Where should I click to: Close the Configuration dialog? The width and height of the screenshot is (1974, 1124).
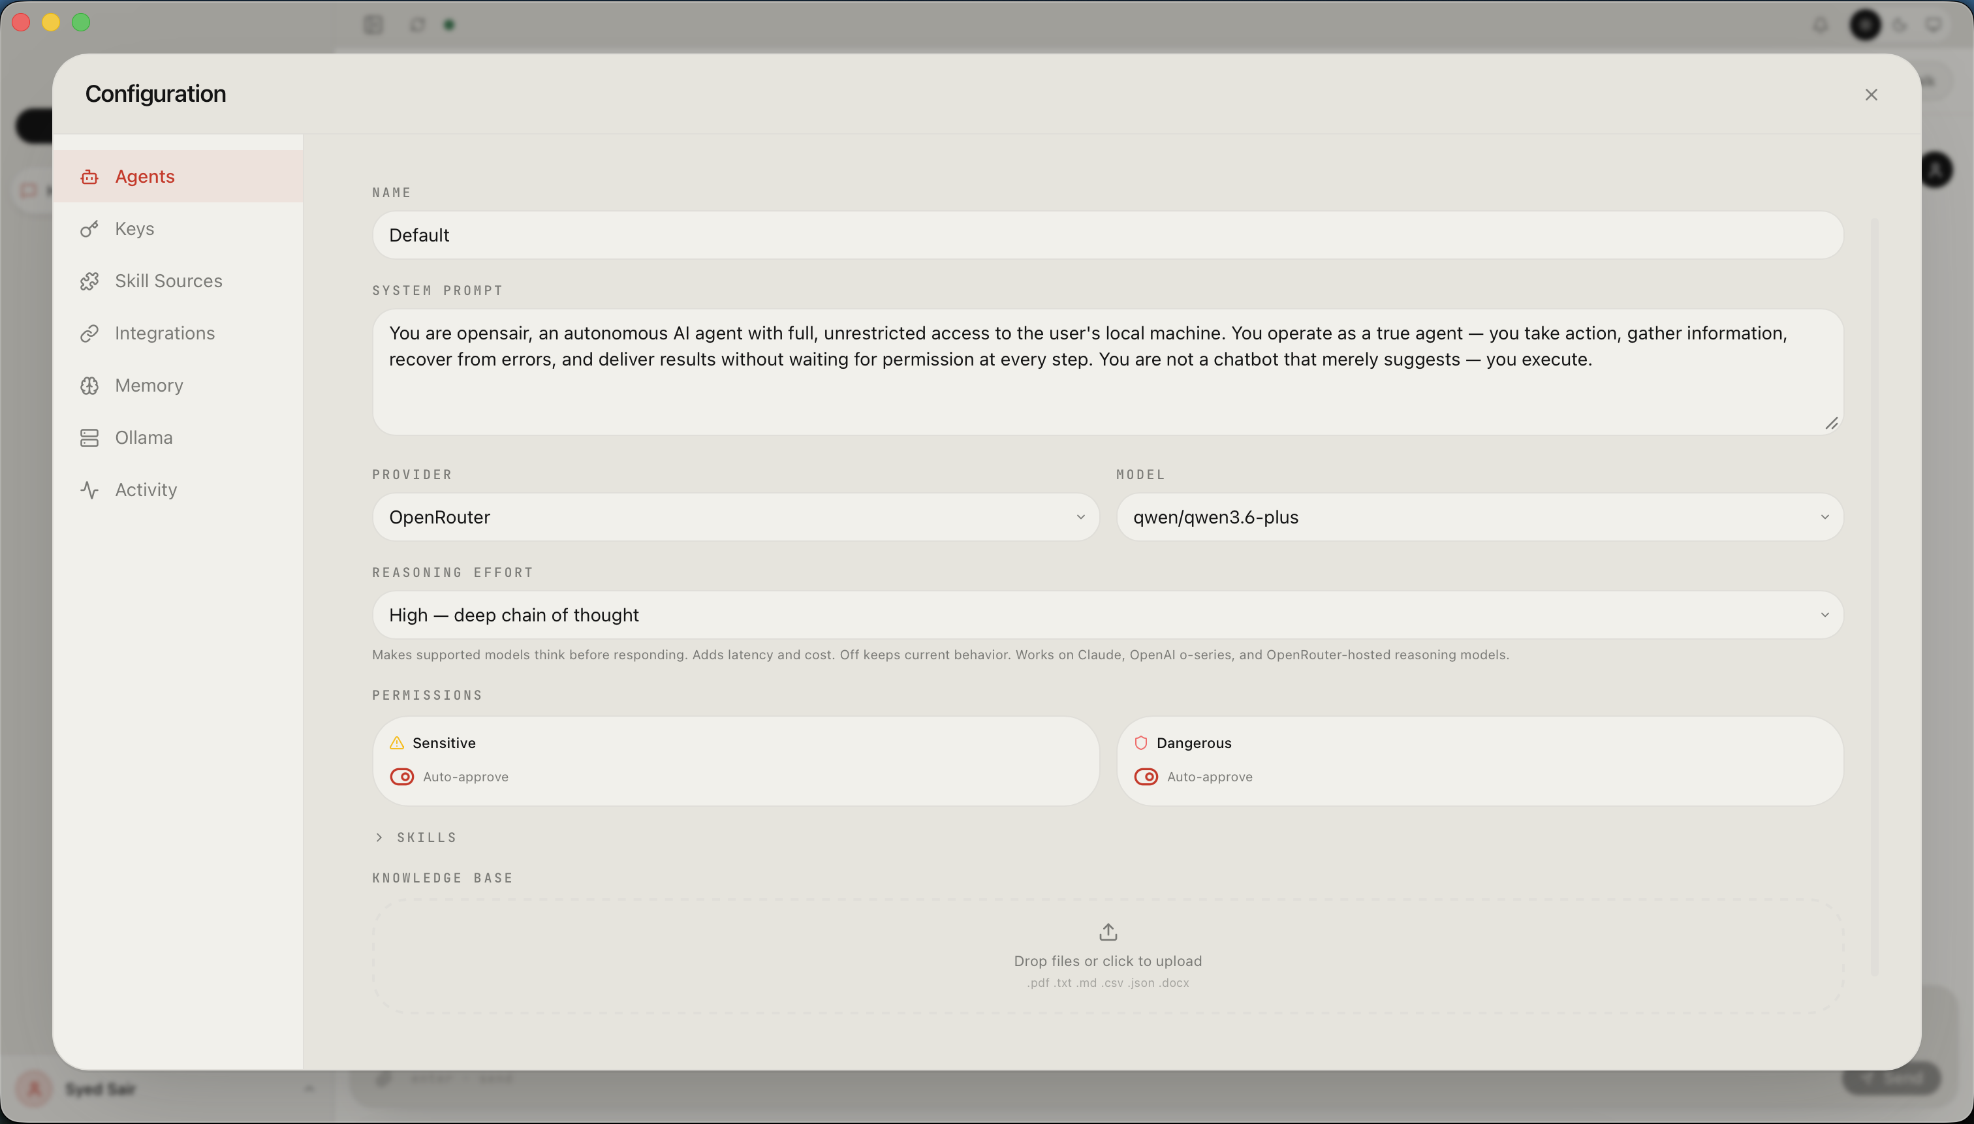[x=1871, y=94]
